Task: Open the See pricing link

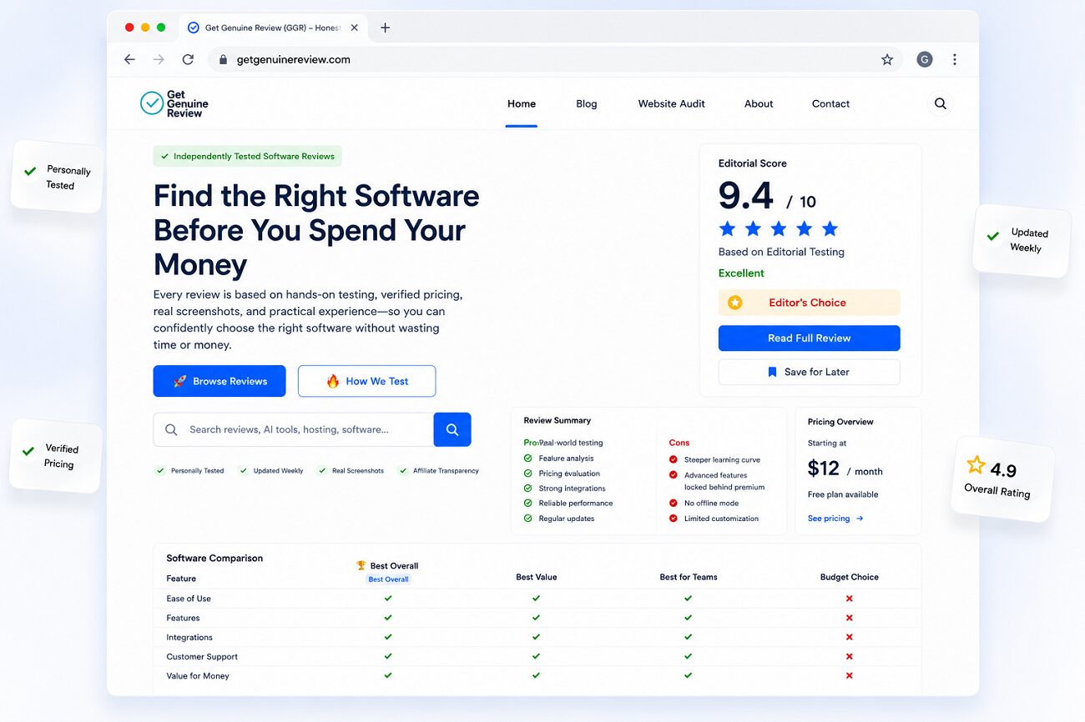Action: [x=835, y=519]
